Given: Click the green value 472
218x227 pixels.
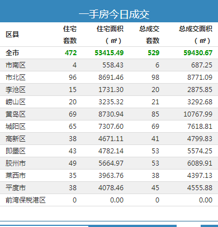Looking at the screenshot, I should (71, 53).
